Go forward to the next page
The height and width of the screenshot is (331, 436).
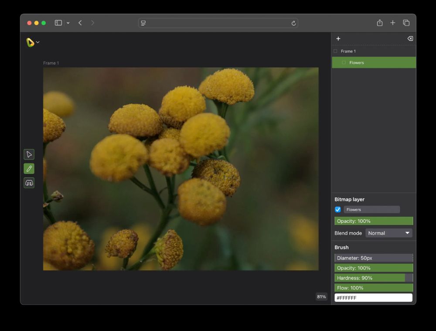92,23
